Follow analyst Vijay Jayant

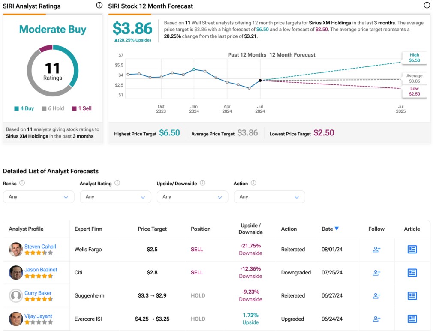pyautogui.click(x=376, y=319)
